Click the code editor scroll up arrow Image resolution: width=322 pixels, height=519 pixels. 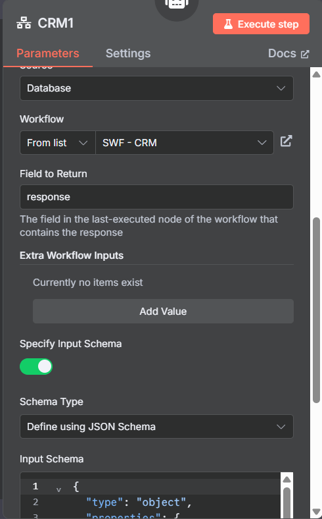click(x=287, y=479)
